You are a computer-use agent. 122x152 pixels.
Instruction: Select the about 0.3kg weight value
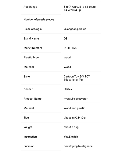point(71,127)
